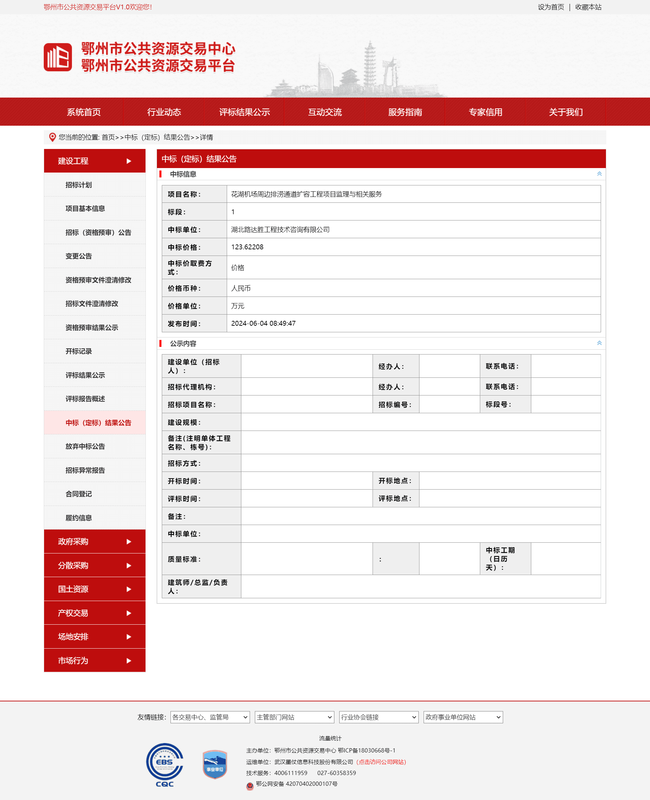Collapse the 公示内容 section using its chevron icon
Screen dimensions: 650x800
click(599, 343)
